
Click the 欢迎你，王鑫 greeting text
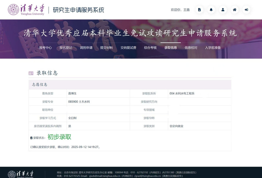[x=180, y=10]
